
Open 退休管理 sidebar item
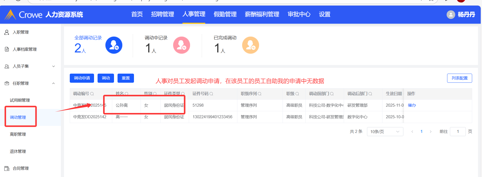18,151
